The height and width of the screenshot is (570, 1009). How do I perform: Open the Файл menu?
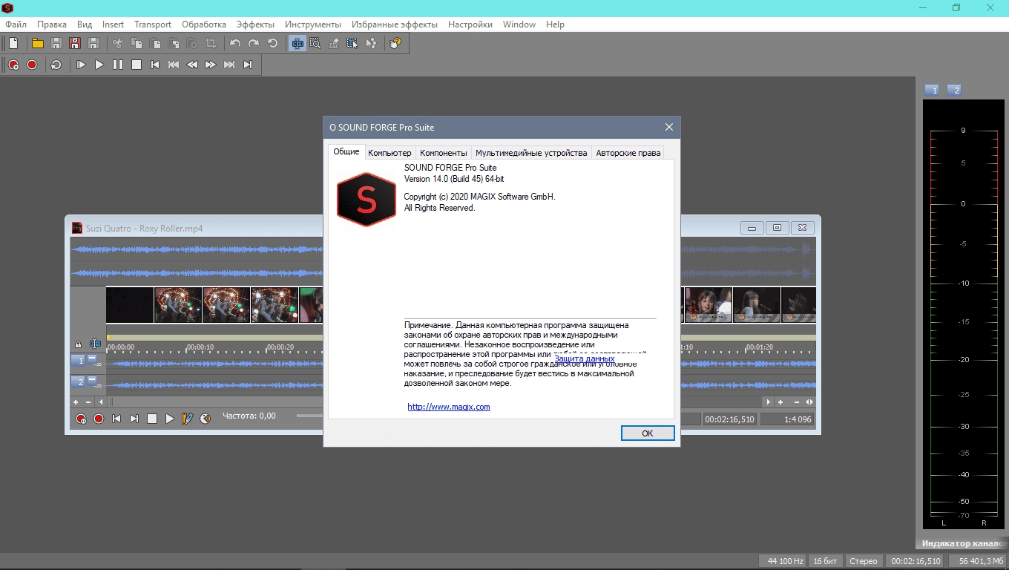(16, 24)
